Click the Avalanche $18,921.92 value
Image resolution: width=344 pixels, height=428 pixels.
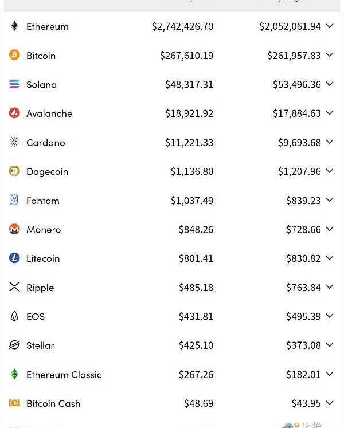(x=189, y=113)
